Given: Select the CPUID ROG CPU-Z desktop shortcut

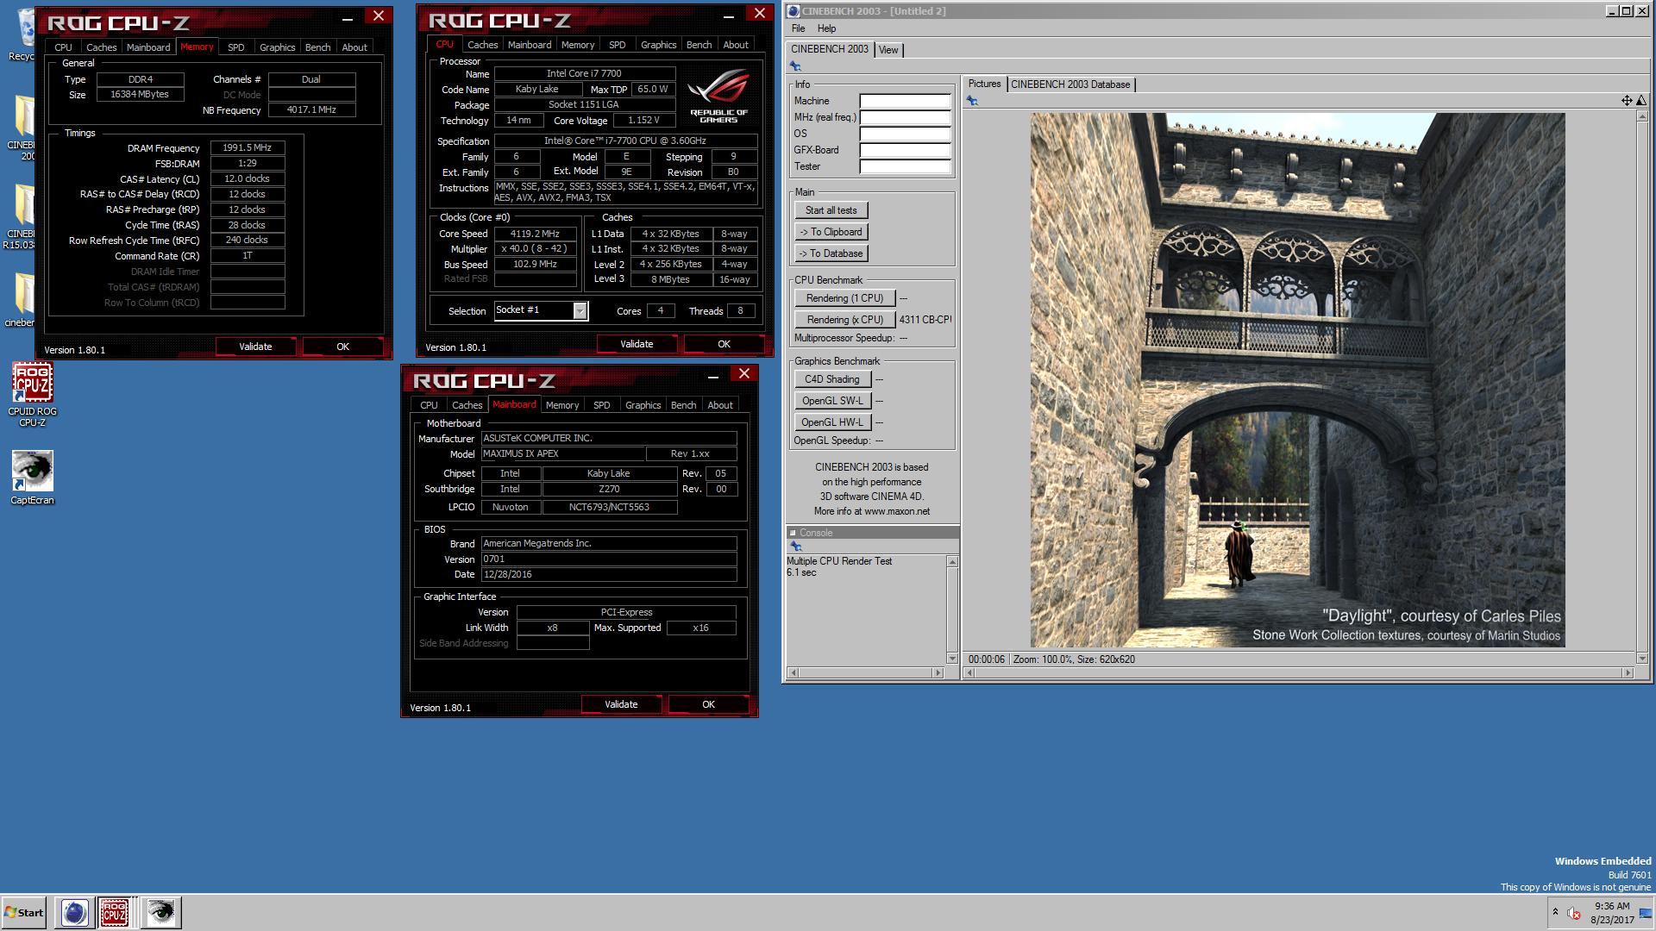Looking at the screenshot, I should 32,395.
